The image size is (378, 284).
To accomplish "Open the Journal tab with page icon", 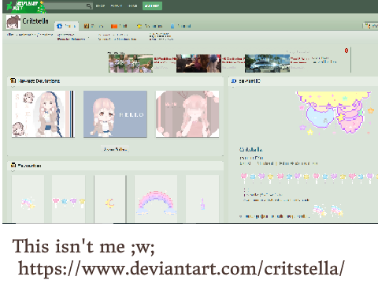I will click(x=181, y=26).
